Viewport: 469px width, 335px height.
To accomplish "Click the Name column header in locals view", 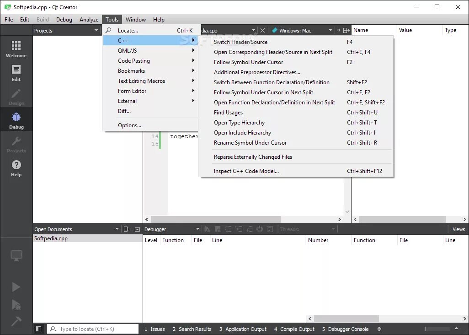I will [374, 30].
